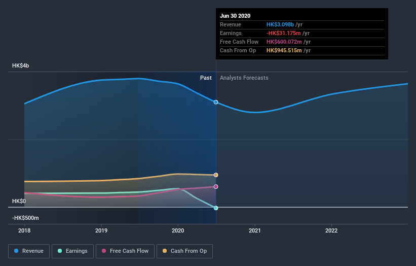Viewport: 416px width, 266px height.
Task: Toggle the Cash From Op legend button
Action: (x=184, y=251)
